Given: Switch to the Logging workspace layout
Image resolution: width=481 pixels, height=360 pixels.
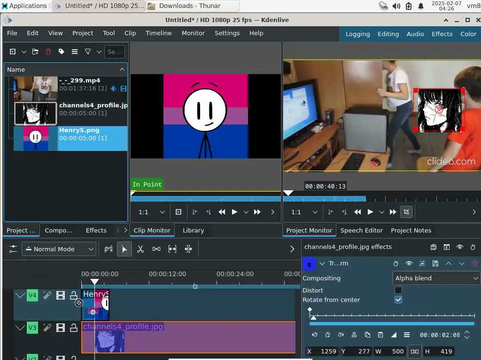Looking at the screenshot, I should [x=357, y=34].
